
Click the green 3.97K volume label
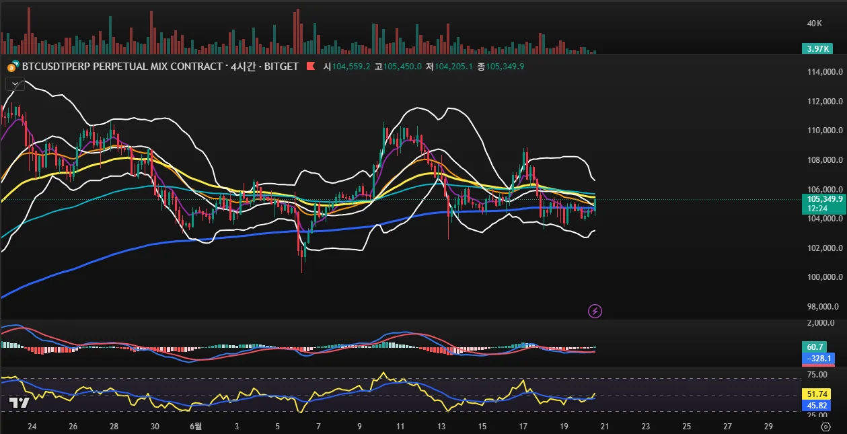point(818,49)
